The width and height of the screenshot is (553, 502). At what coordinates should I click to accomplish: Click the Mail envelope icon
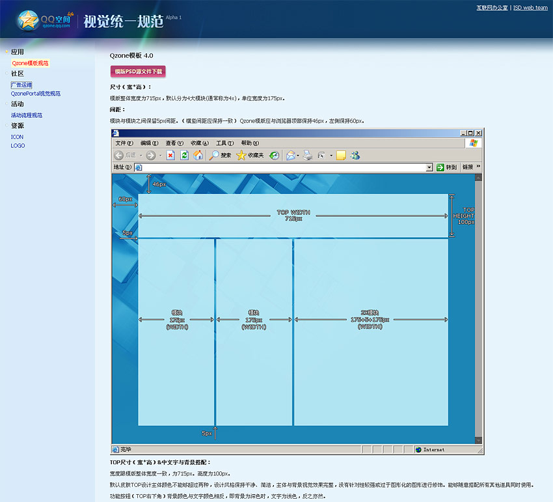[290, 155]
